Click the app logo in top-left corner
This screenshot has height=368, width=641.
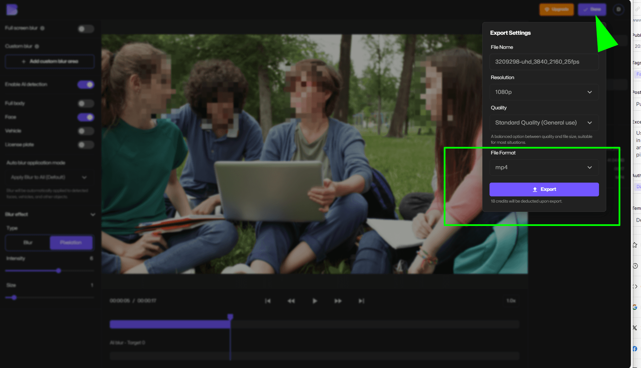[12, 10]
